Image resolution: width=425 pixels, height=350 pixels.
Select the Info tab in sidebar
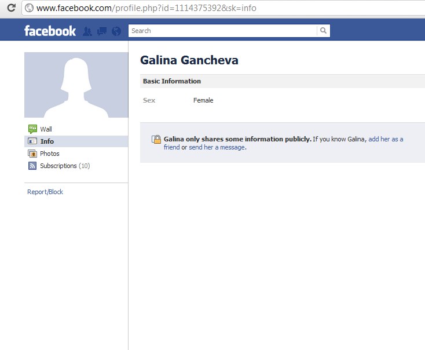coord(47,141)
